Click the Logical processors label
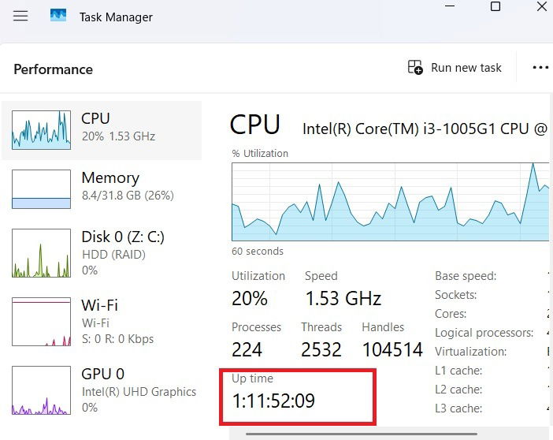The width and height of the screenshot is (553, 440). [x=484, y=333]
